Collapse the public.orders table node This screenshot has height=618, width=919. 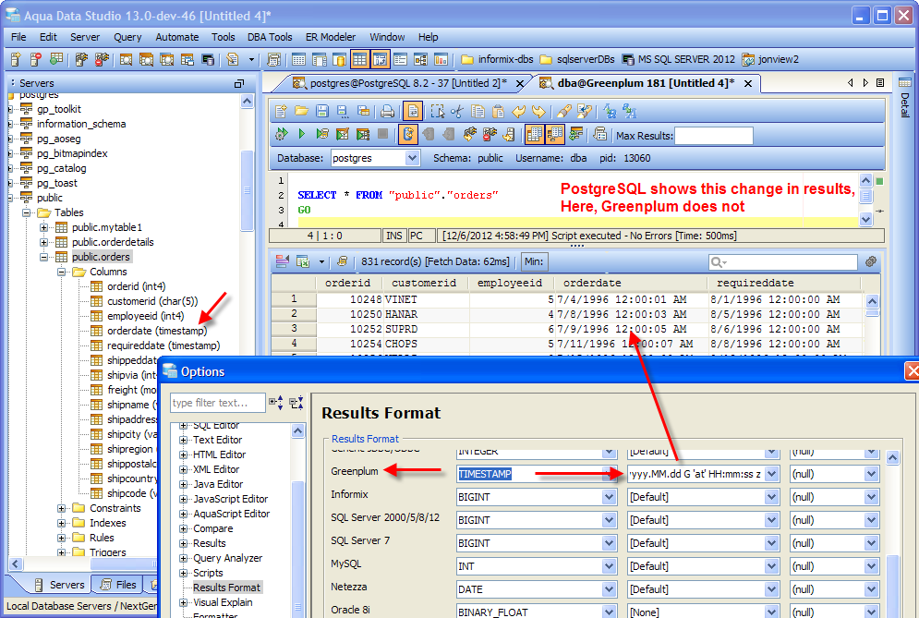pyautogui.click(x=44, y=257)
